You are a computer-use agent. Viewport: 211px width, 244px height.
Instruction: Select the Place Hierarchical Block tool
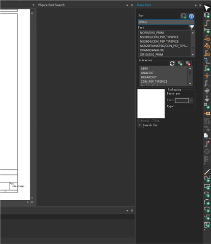[207, 106]
